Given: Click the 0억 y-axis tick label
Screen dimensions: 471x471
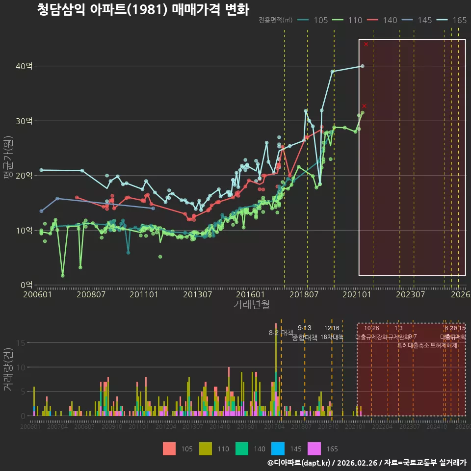Looking at the screenshot, I should [26, 285].
